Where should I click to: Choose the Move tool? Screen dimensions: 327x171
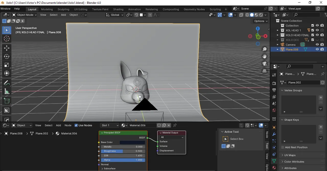pos(7,48)
